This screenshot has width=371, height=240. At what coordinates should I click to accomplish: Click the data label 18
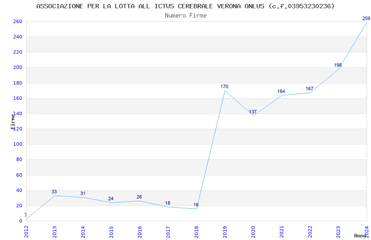[x=168, y=203]
